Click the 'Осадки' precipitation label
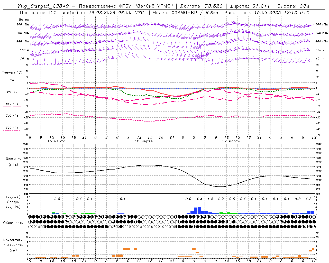Screen dimensions: 329x263 13,202
